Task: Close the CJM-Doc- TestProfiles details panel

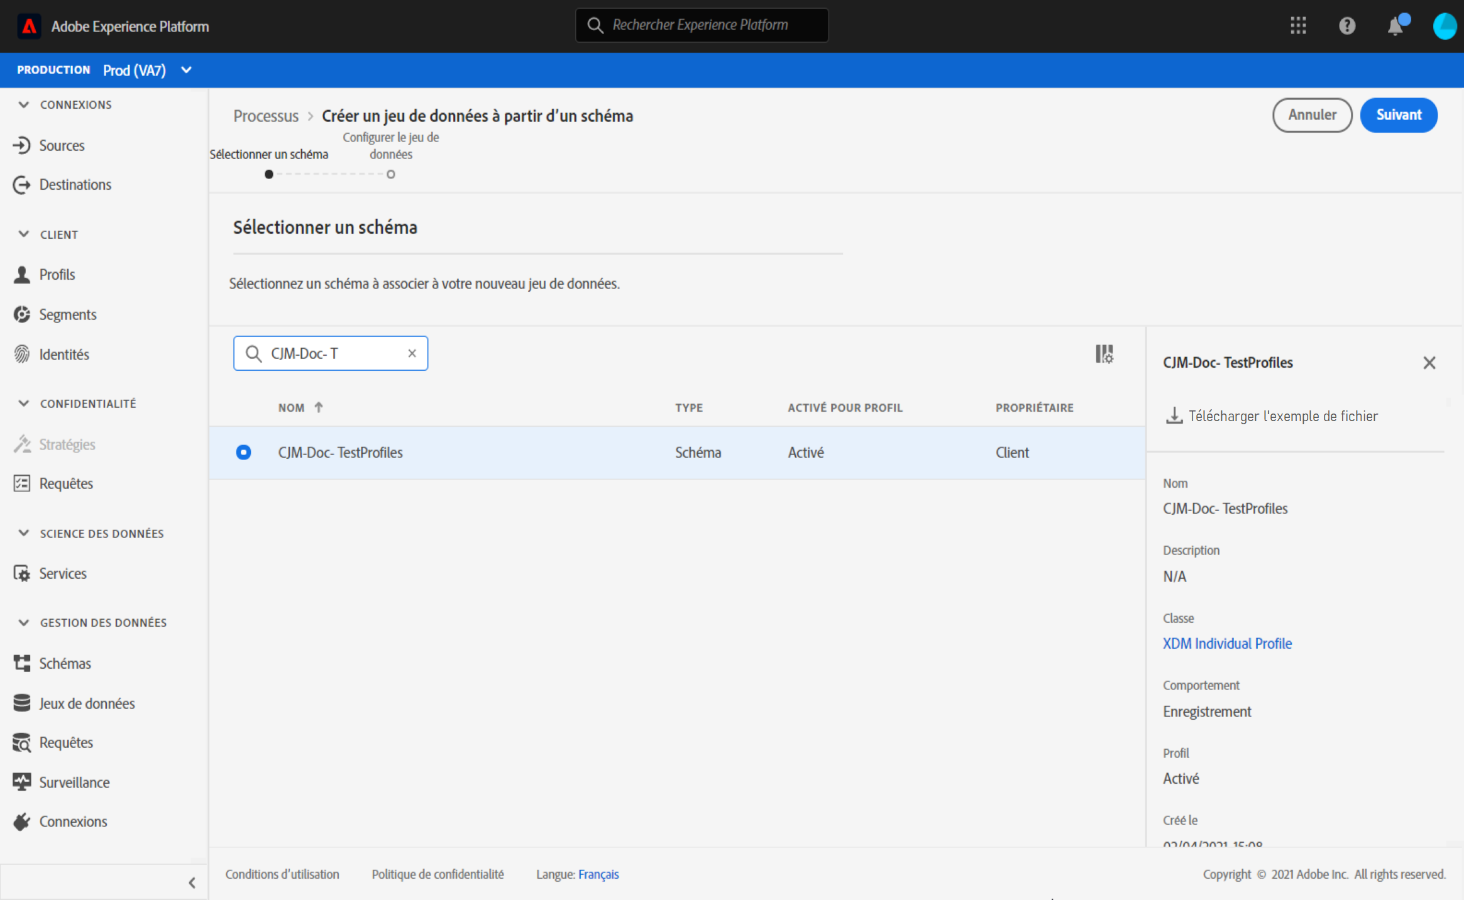Action: coord(1429,363)
